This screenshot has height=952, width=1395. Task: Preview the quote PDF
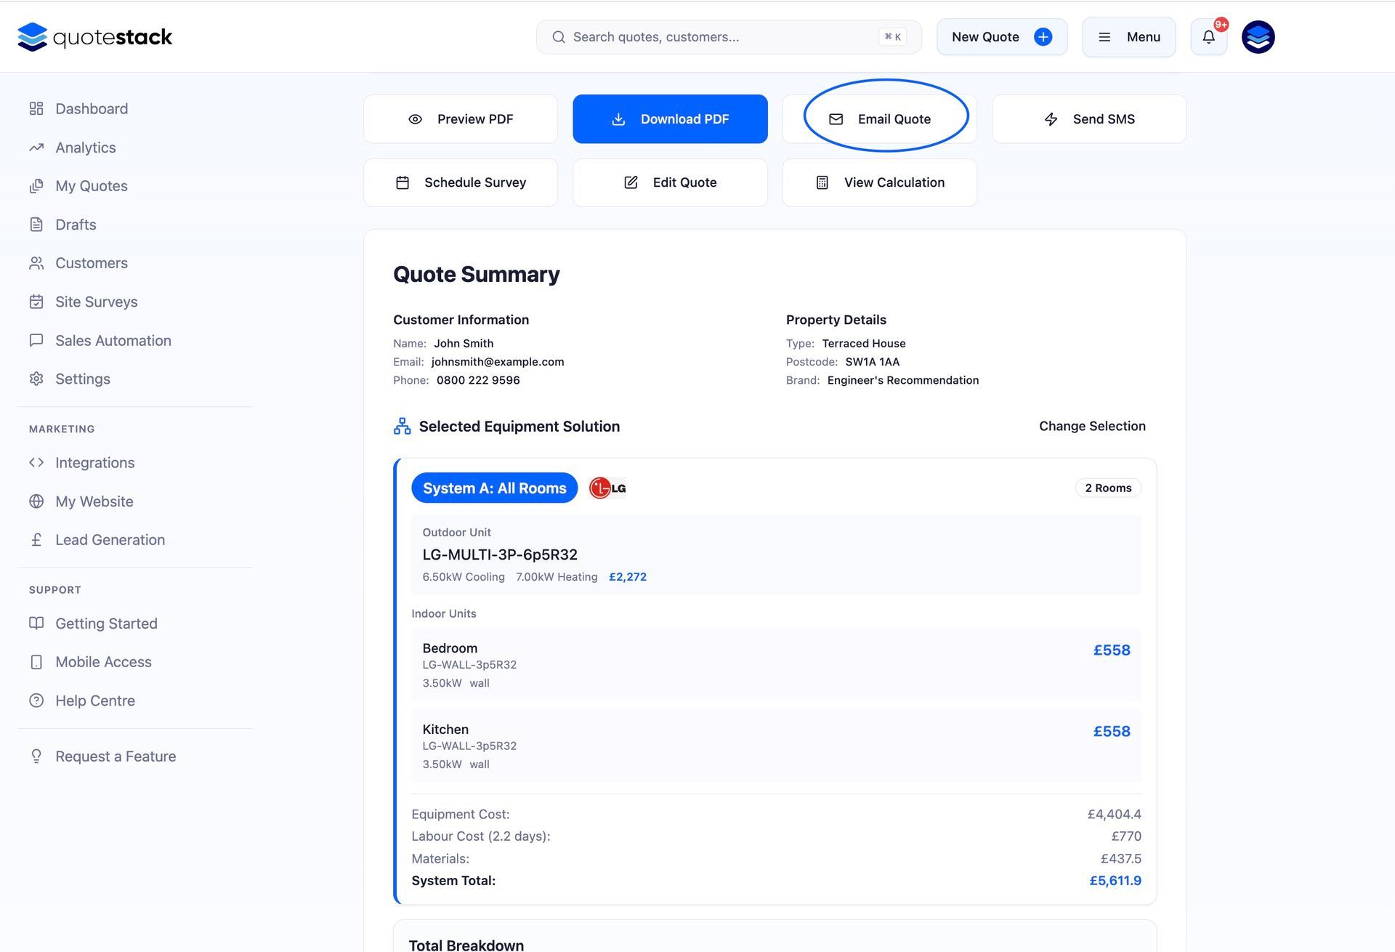[x=461, y=119]
